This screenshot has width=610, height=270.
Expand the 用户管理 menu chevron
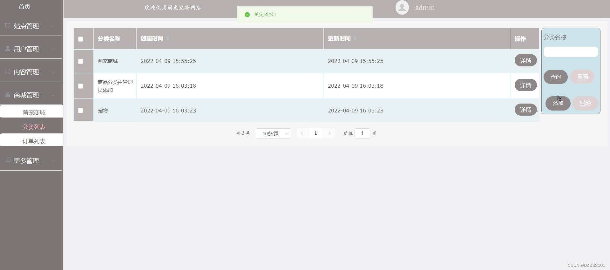(x=53, y=49)
